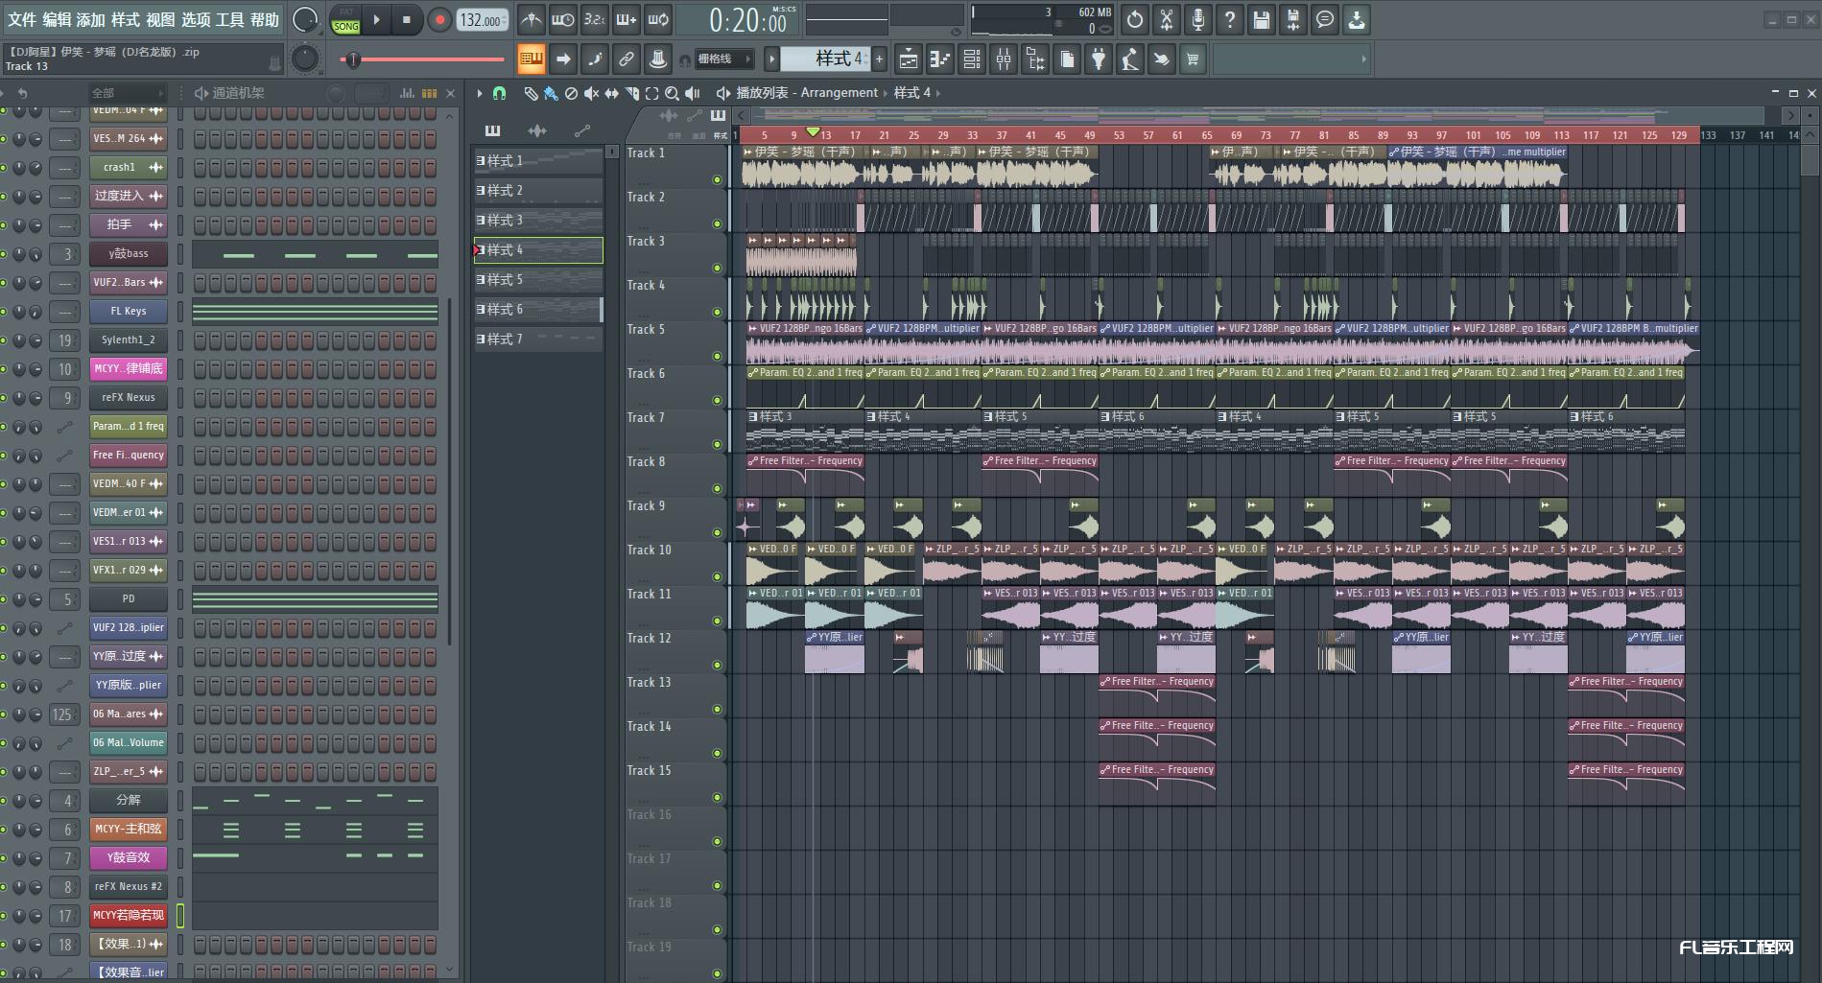Open the playlist options arrow menu
The height and width of the screenshot is (983, 1822).
coord(480,93)
